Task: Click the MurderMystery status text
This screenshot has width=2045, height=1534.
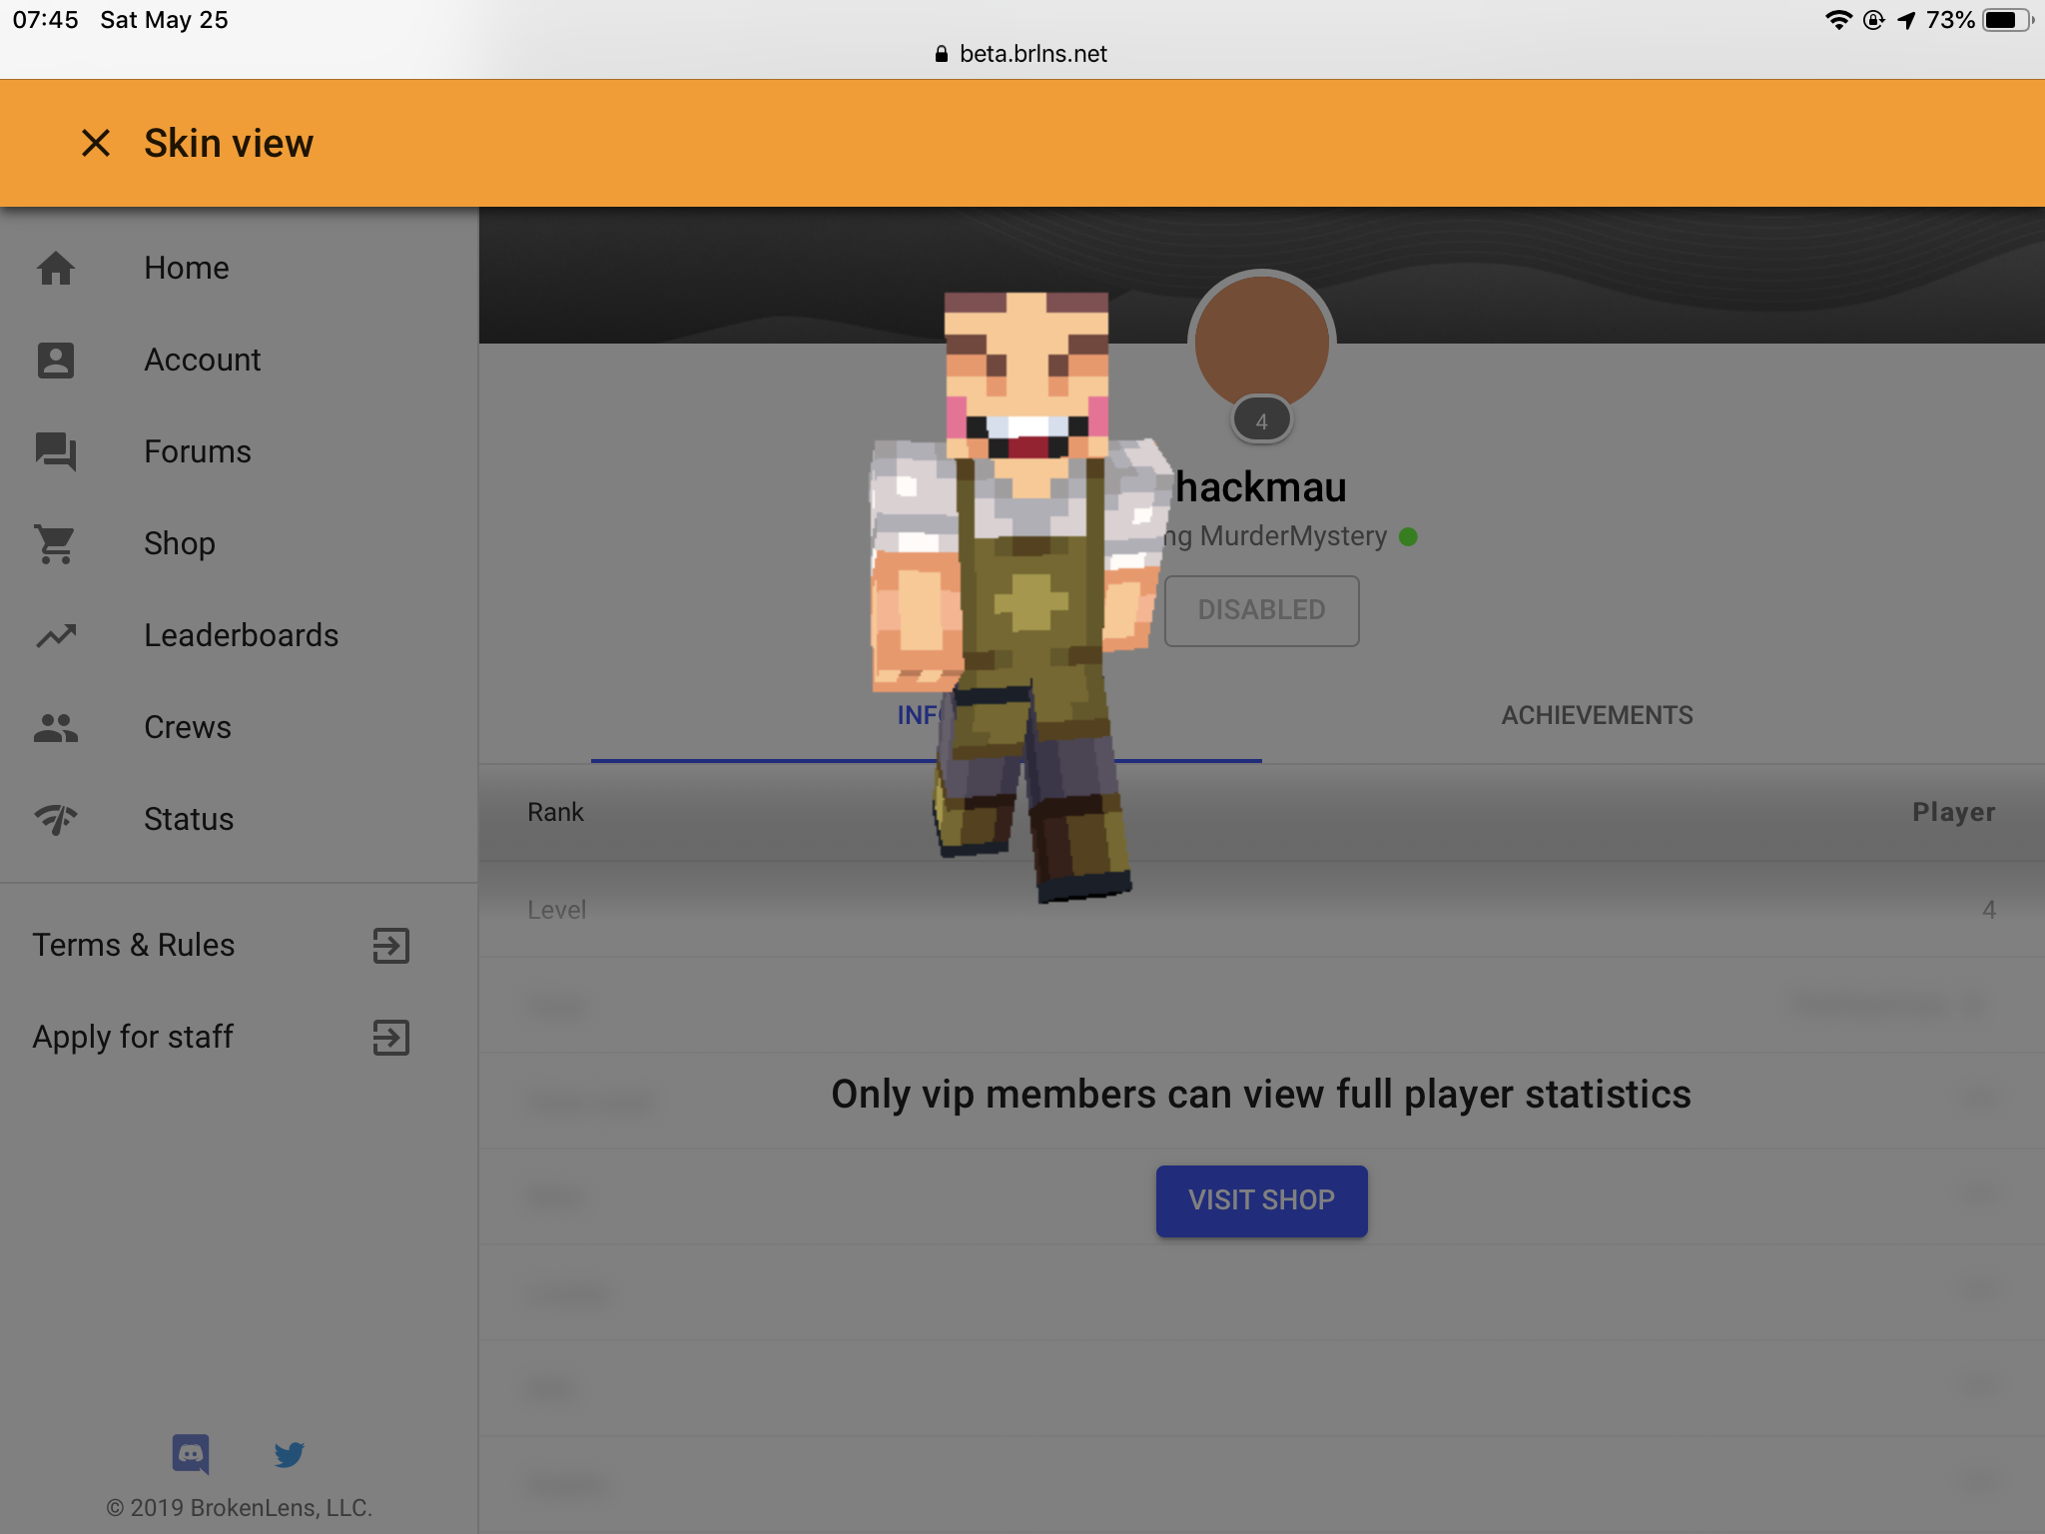Action: click(x=1293, y=536)
